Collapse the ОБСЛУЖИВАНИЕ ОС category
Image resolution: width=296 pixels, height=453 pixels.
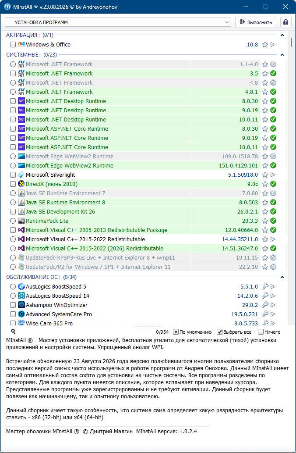click(282, 277)
